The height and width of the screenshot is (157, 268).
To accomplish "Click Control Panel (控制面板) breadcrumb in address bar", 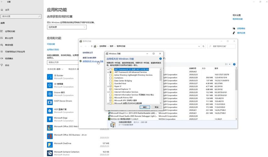I will click(x=103, y=46).
